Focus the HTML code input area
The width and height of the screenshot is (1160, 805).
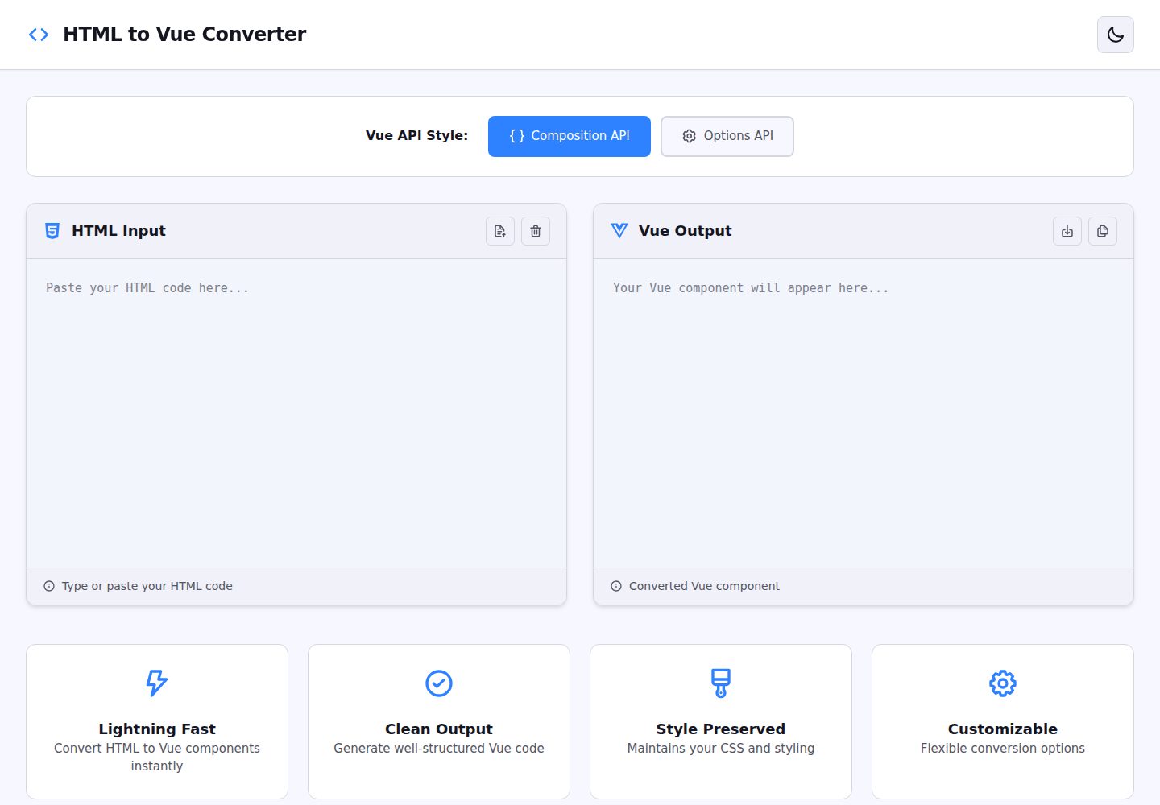[x=296, y=413]
